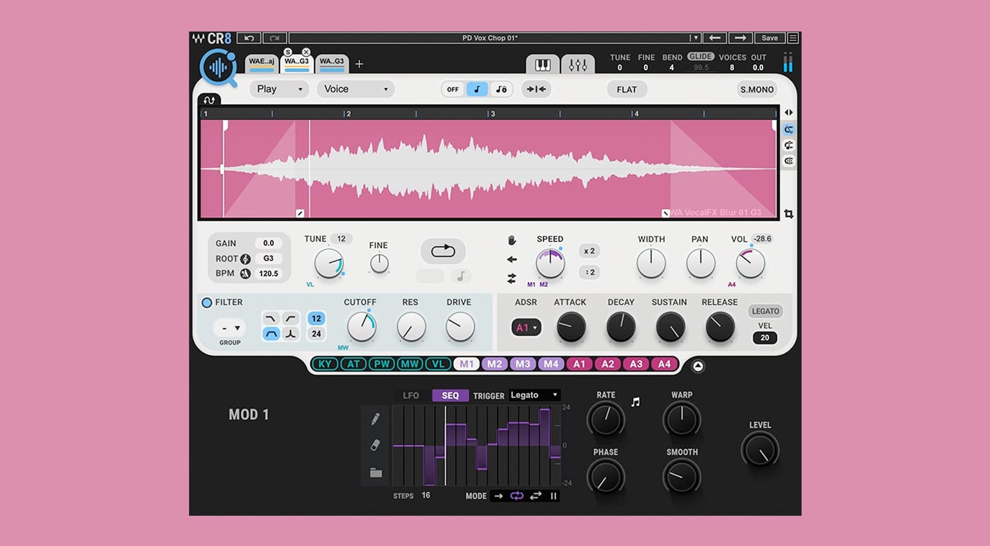Select the low-pass filter shape
This screenshot has height=546, width=990.
point(271,319)
